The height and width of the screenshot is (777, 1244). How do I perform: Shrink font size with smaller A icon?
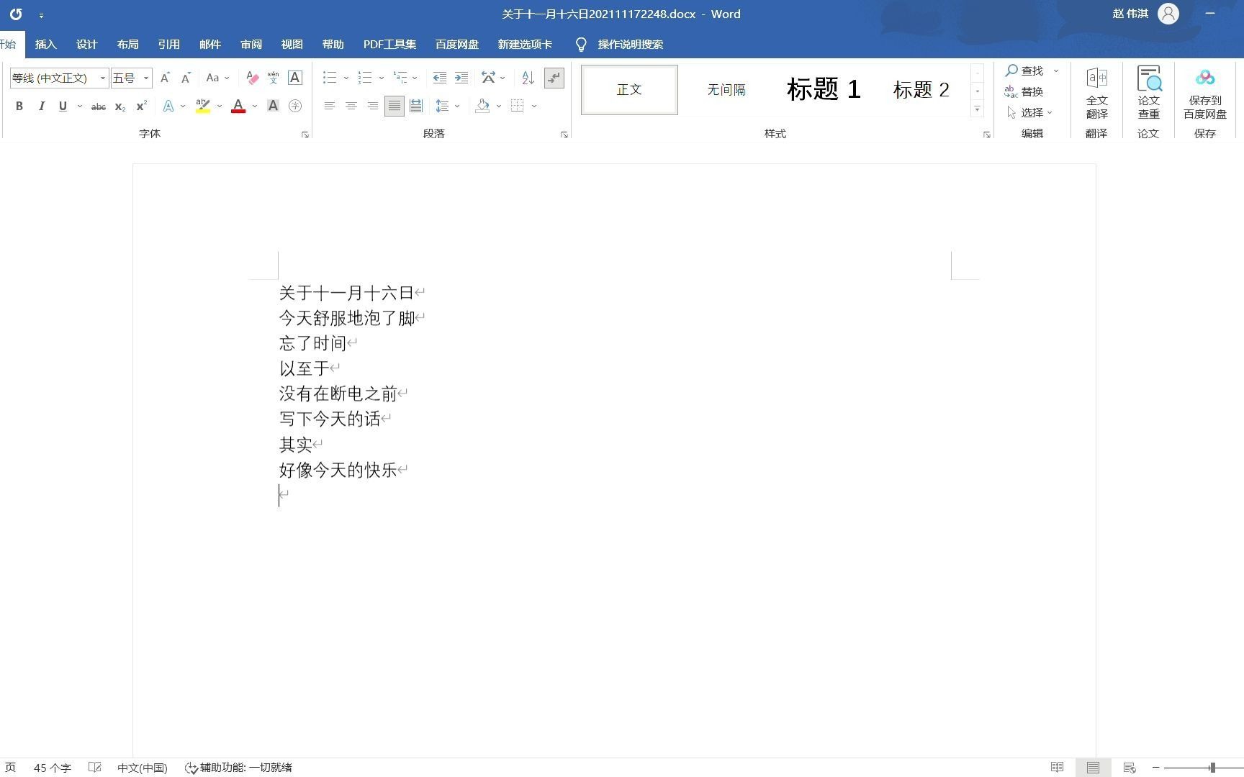[x=186, y=78]
